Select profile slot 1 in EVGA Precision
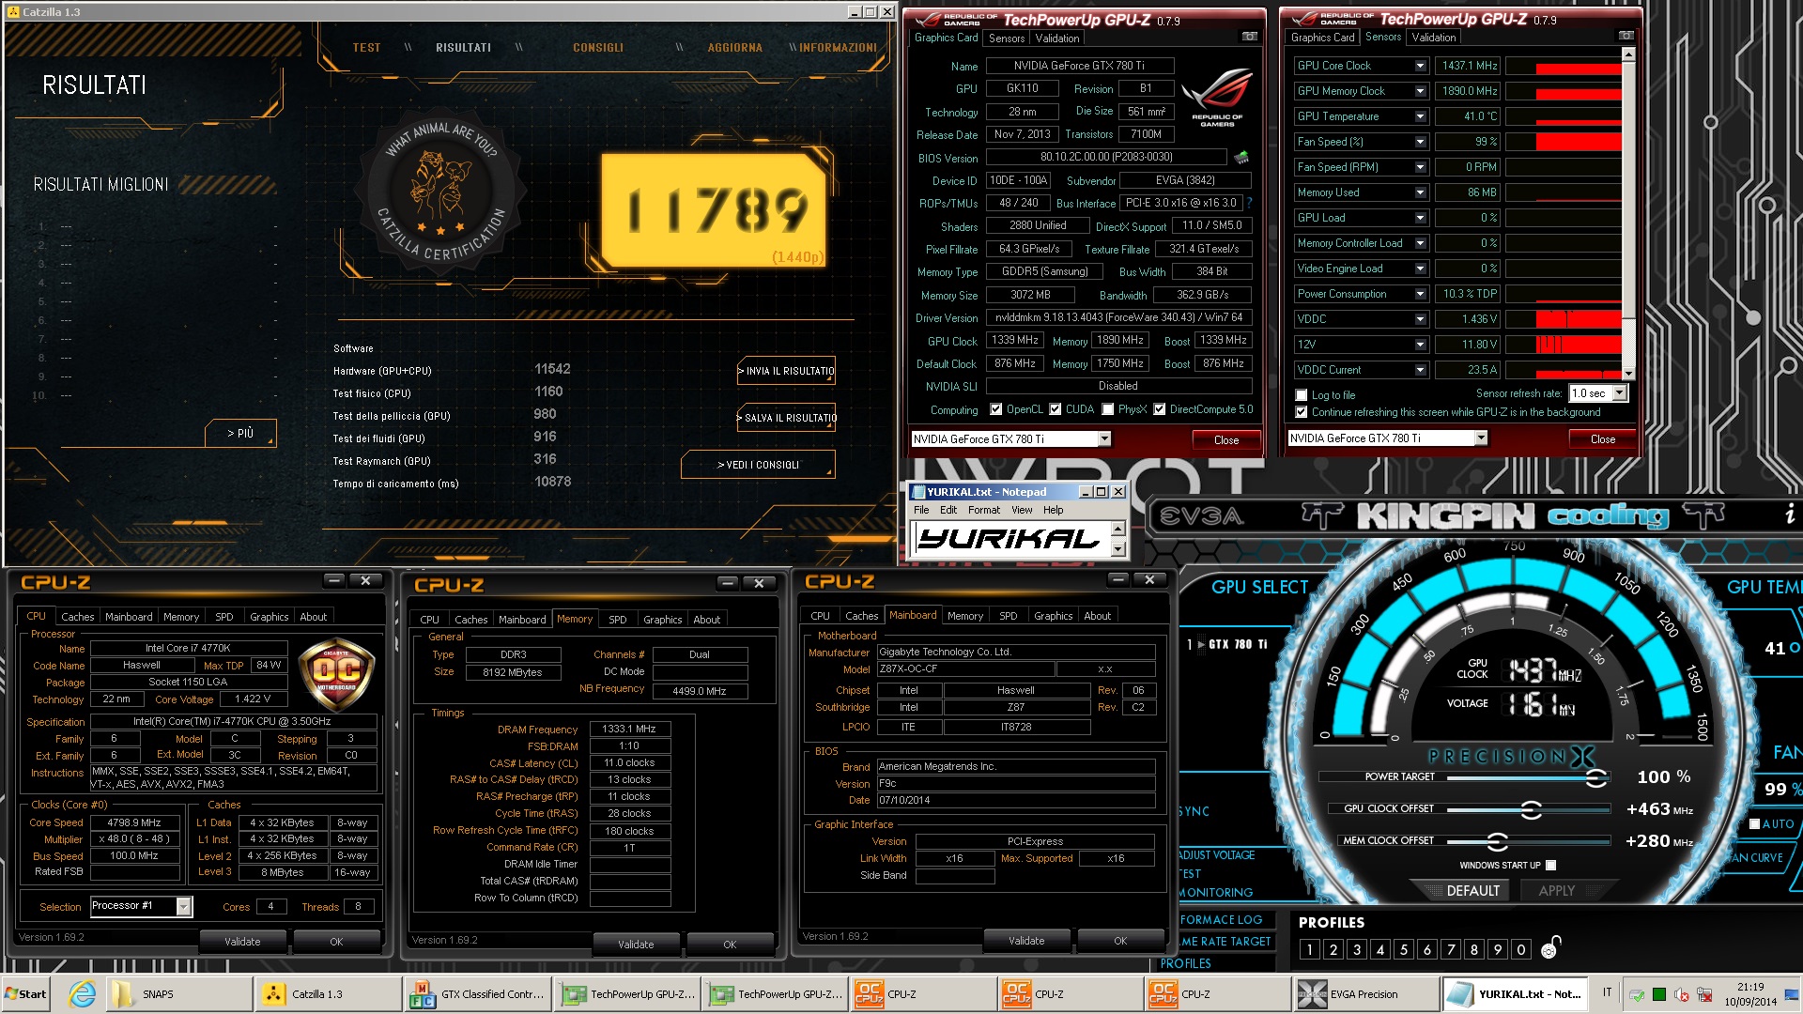This screenshot has height=1014, width=1803. (x=1309, y=949)
